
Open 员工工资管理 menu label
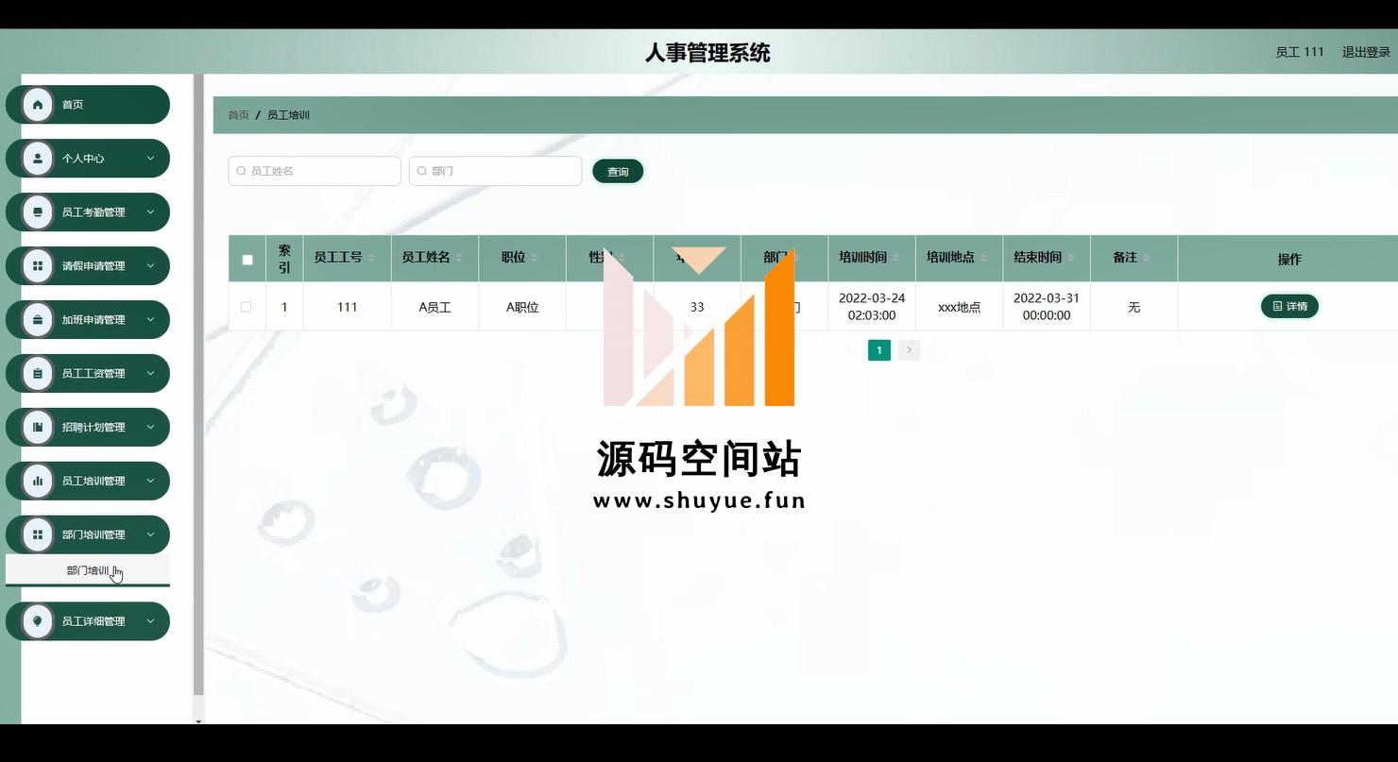tap(94, 374)
